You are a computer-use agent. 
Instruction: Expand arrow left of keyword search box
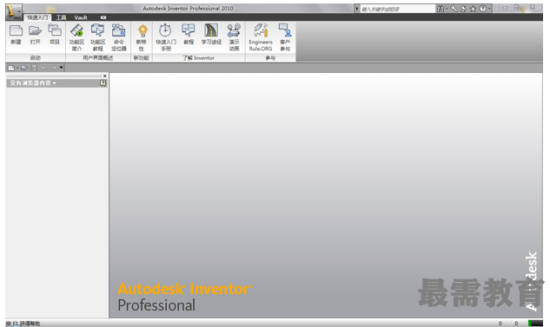tap(357, 9)
